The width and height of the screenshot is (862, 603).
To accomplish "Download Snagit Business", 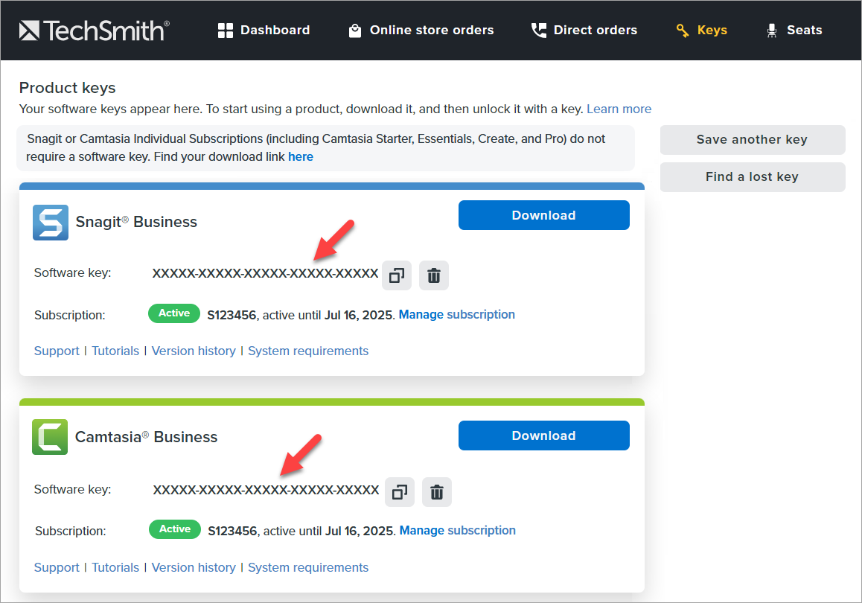I will click(543, 215).
